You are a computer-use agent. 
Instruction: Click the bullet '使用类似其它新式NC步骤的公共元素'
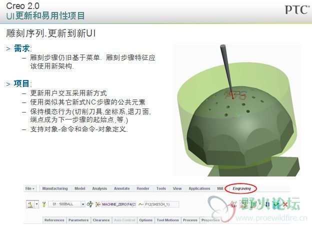click(x=88, y=102)
